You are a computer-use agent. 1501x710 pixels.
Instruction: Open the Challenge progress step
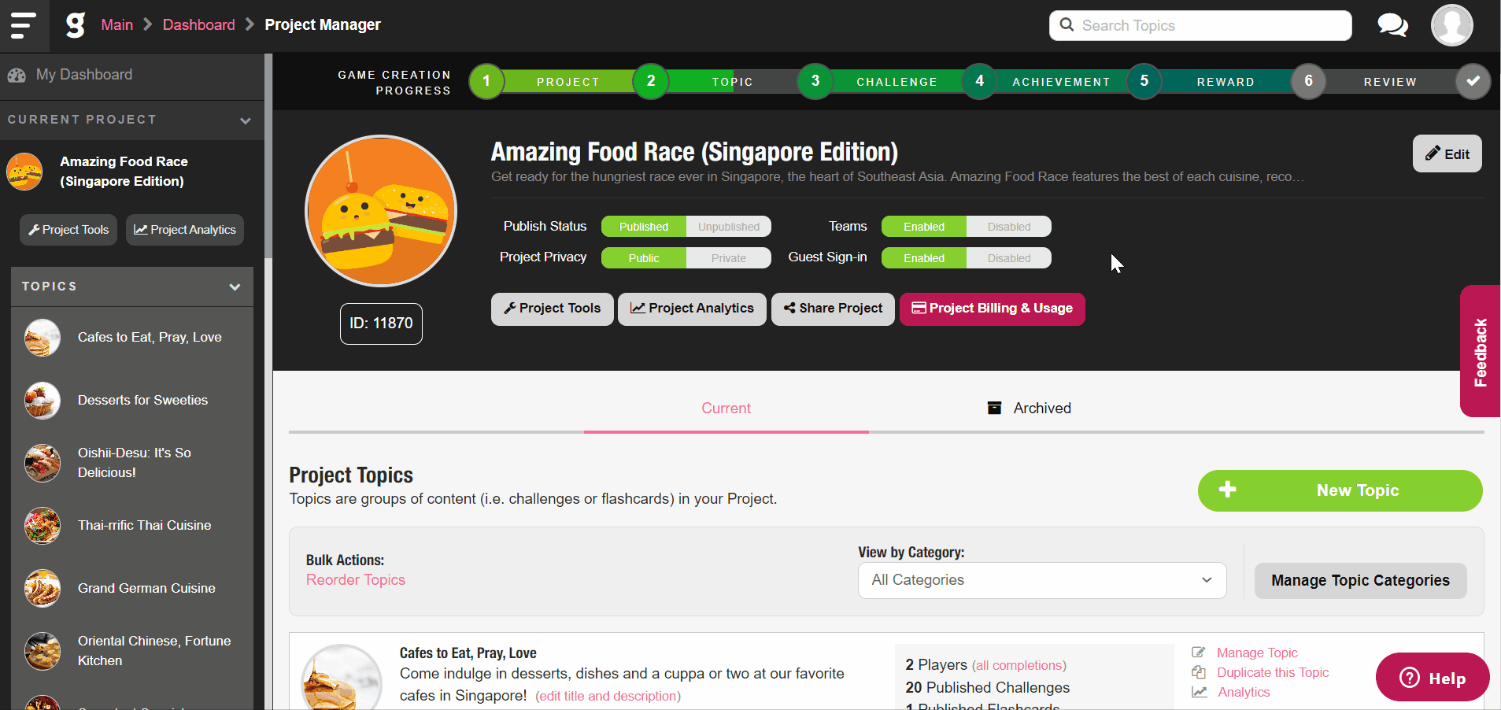click(x=897, y=82)
